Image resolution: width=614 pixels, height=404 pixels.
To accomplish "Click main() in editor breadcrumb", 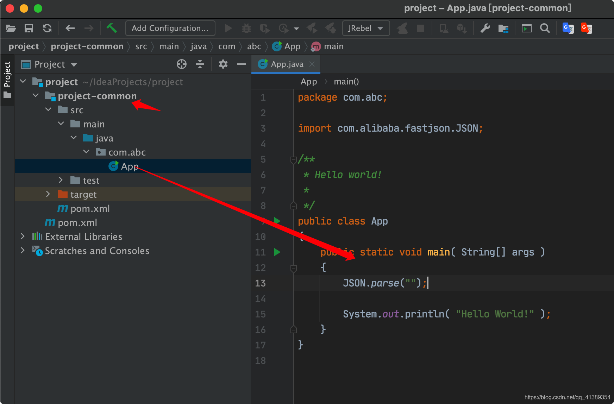I will pos(346,82).
